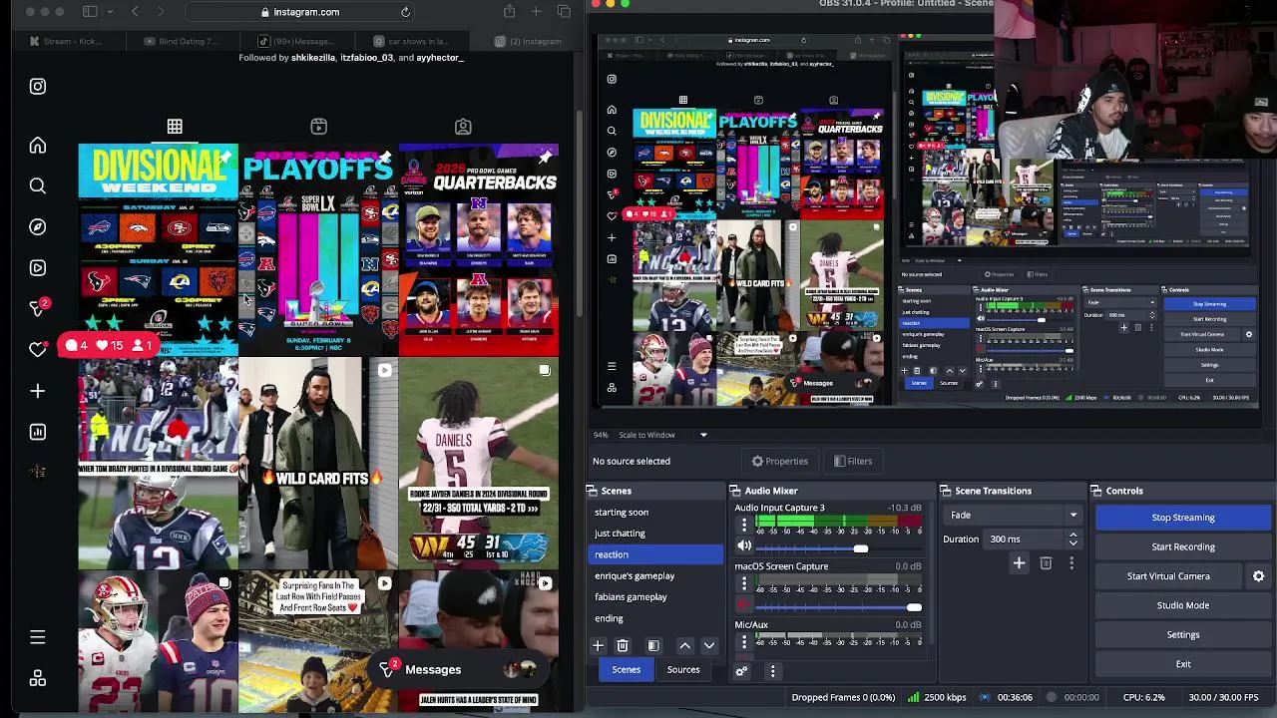Open Instagram home from the sidebar
The height and width of the screenshot is (718, 1277).
[37, 146]
